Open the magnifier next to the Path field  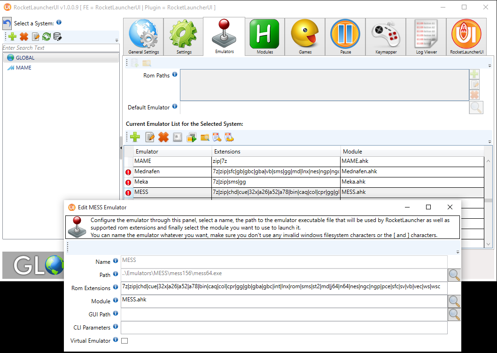click(x=454, y=275)
